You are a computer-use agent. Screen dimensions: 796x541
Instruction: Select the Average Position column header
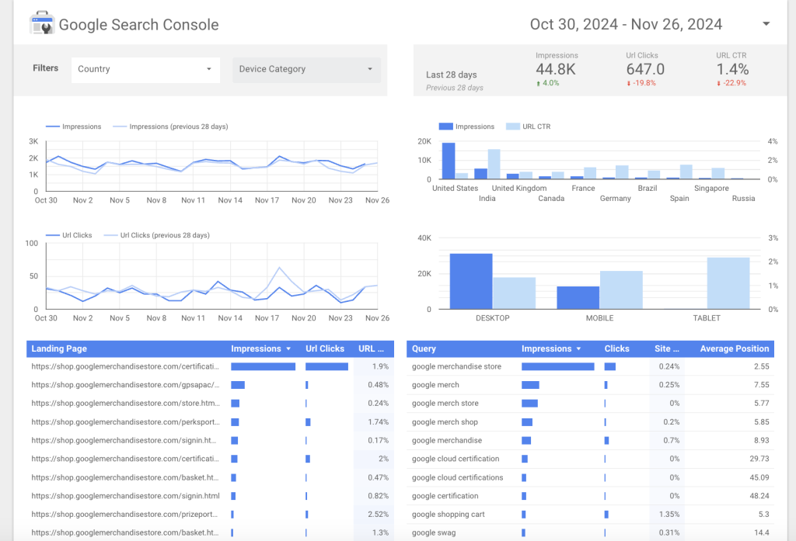click(734, 349)
